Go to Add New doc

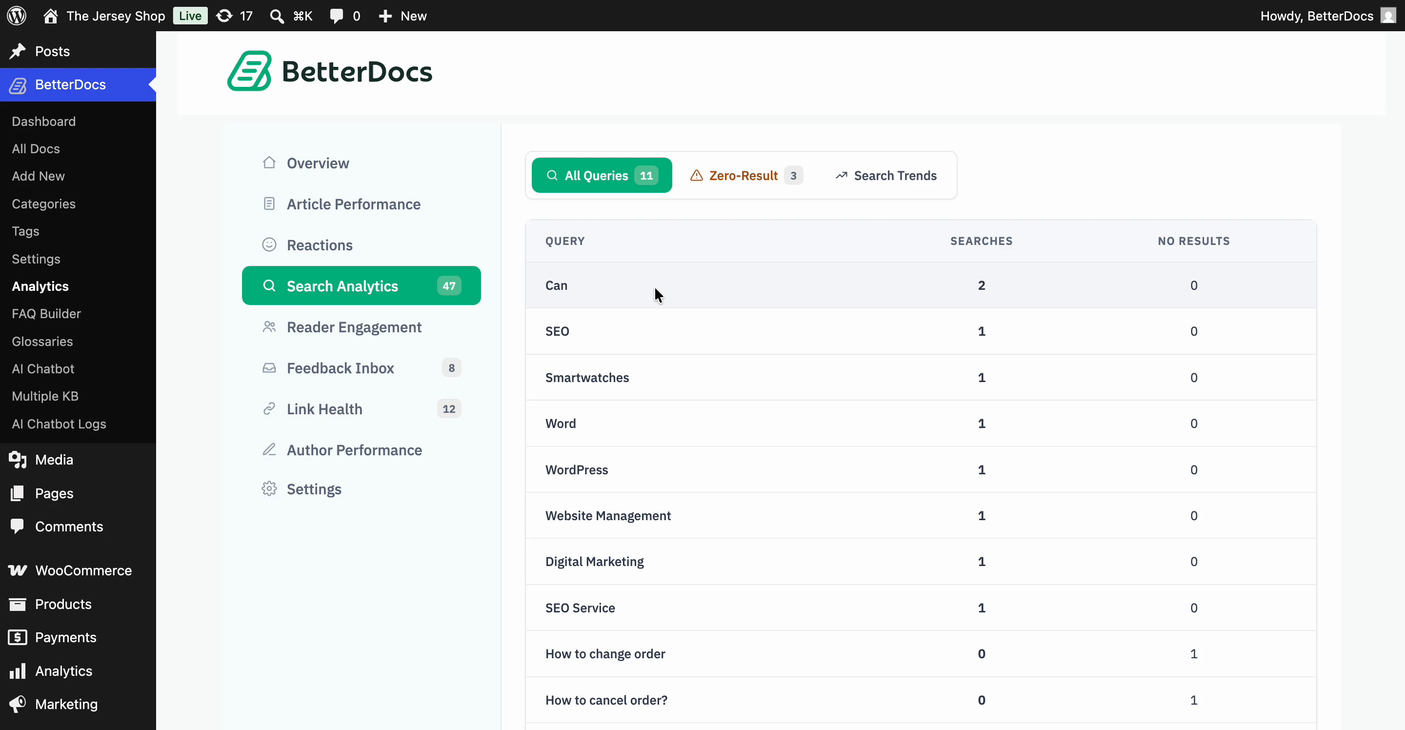point(38,176)
